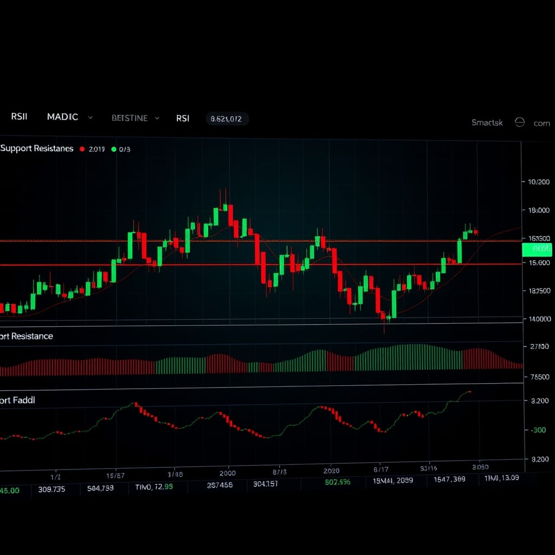The image size is (555, 555).
Task: Click the 357456 footer value
Action: click(x=220, y=485)
